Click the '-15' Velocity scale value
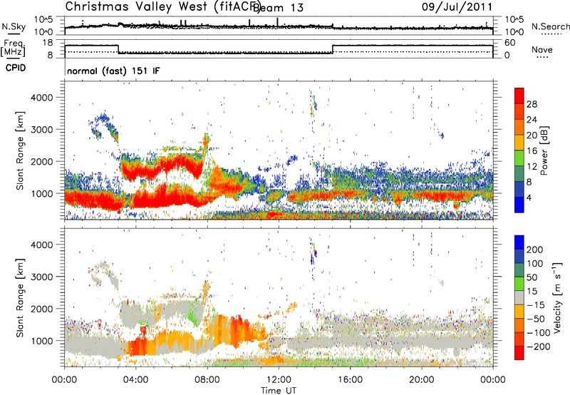The image size is (570, 395). click(535, 305)
